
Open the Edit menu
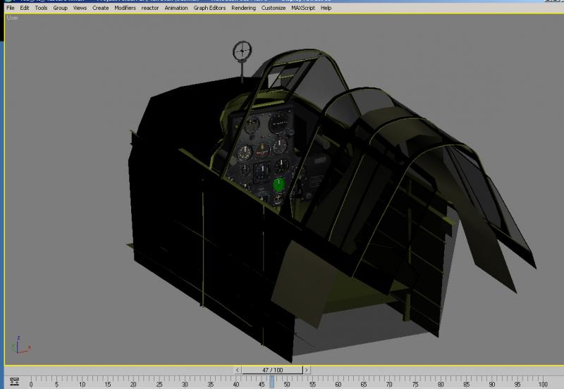point(25,8)
